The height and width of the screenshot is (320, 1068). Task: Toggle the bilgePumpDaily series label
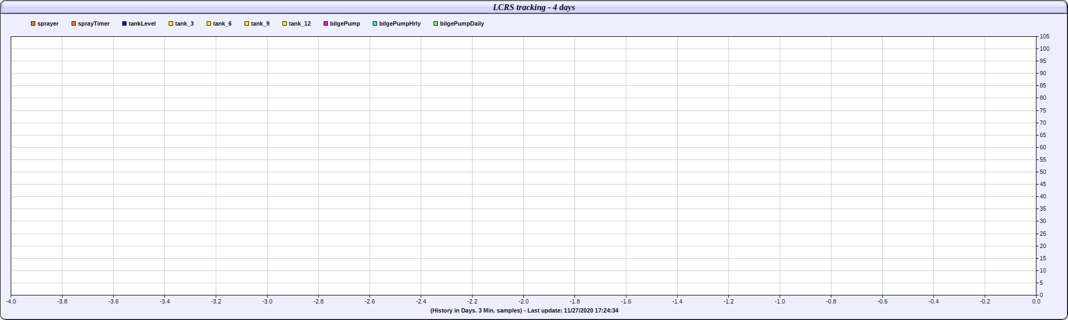coord(462,23)
